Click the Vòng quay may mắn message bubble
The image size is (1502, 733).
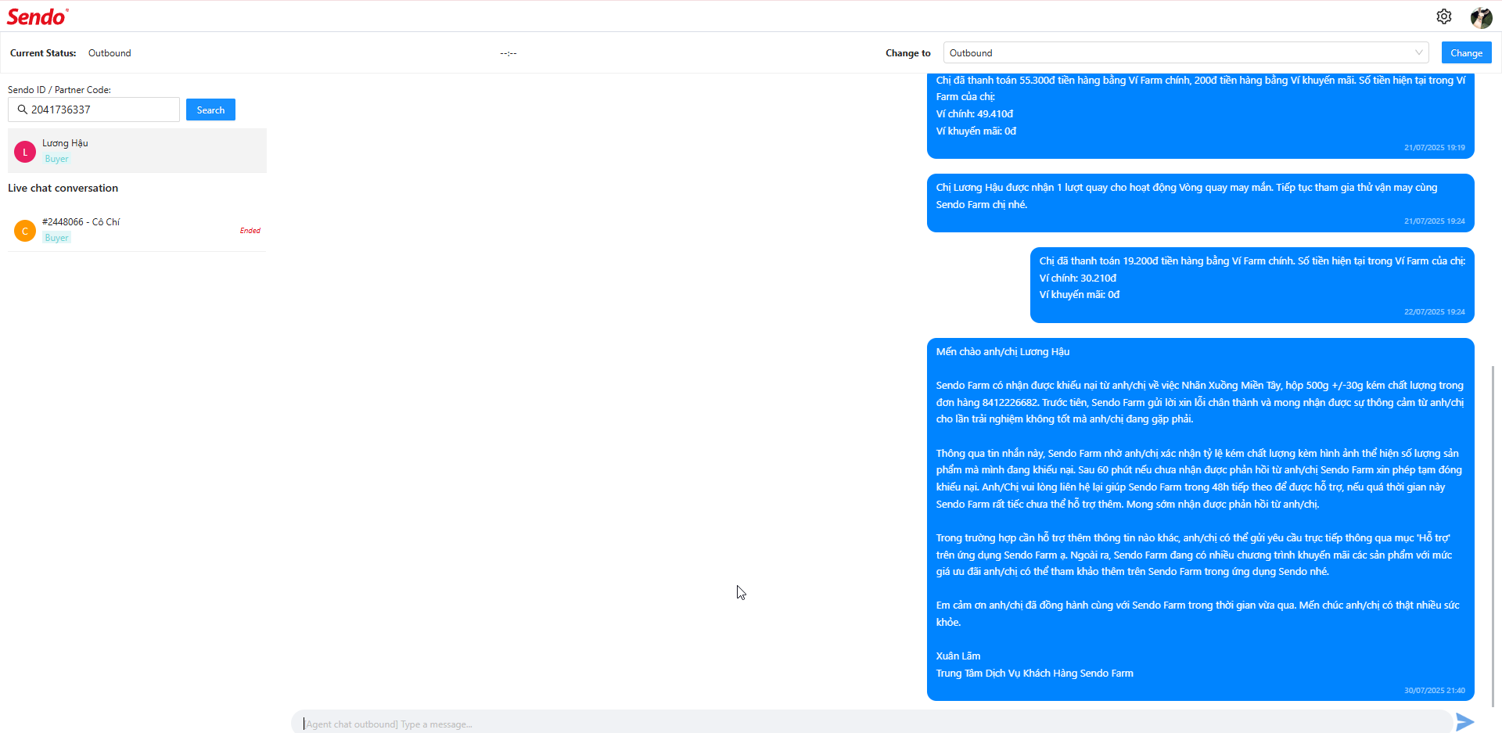(1200, 203)
